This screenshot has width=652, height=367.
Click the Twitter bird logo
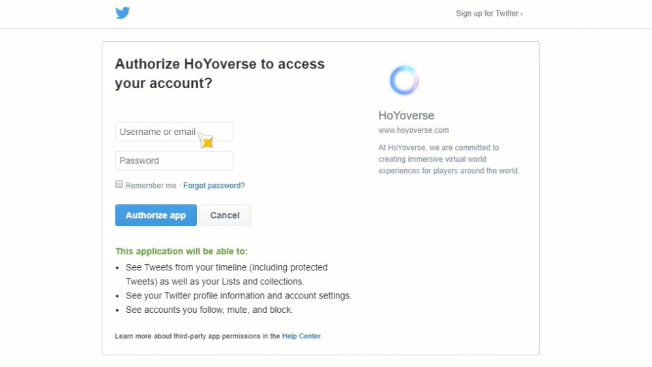click(x=123, y=13)
